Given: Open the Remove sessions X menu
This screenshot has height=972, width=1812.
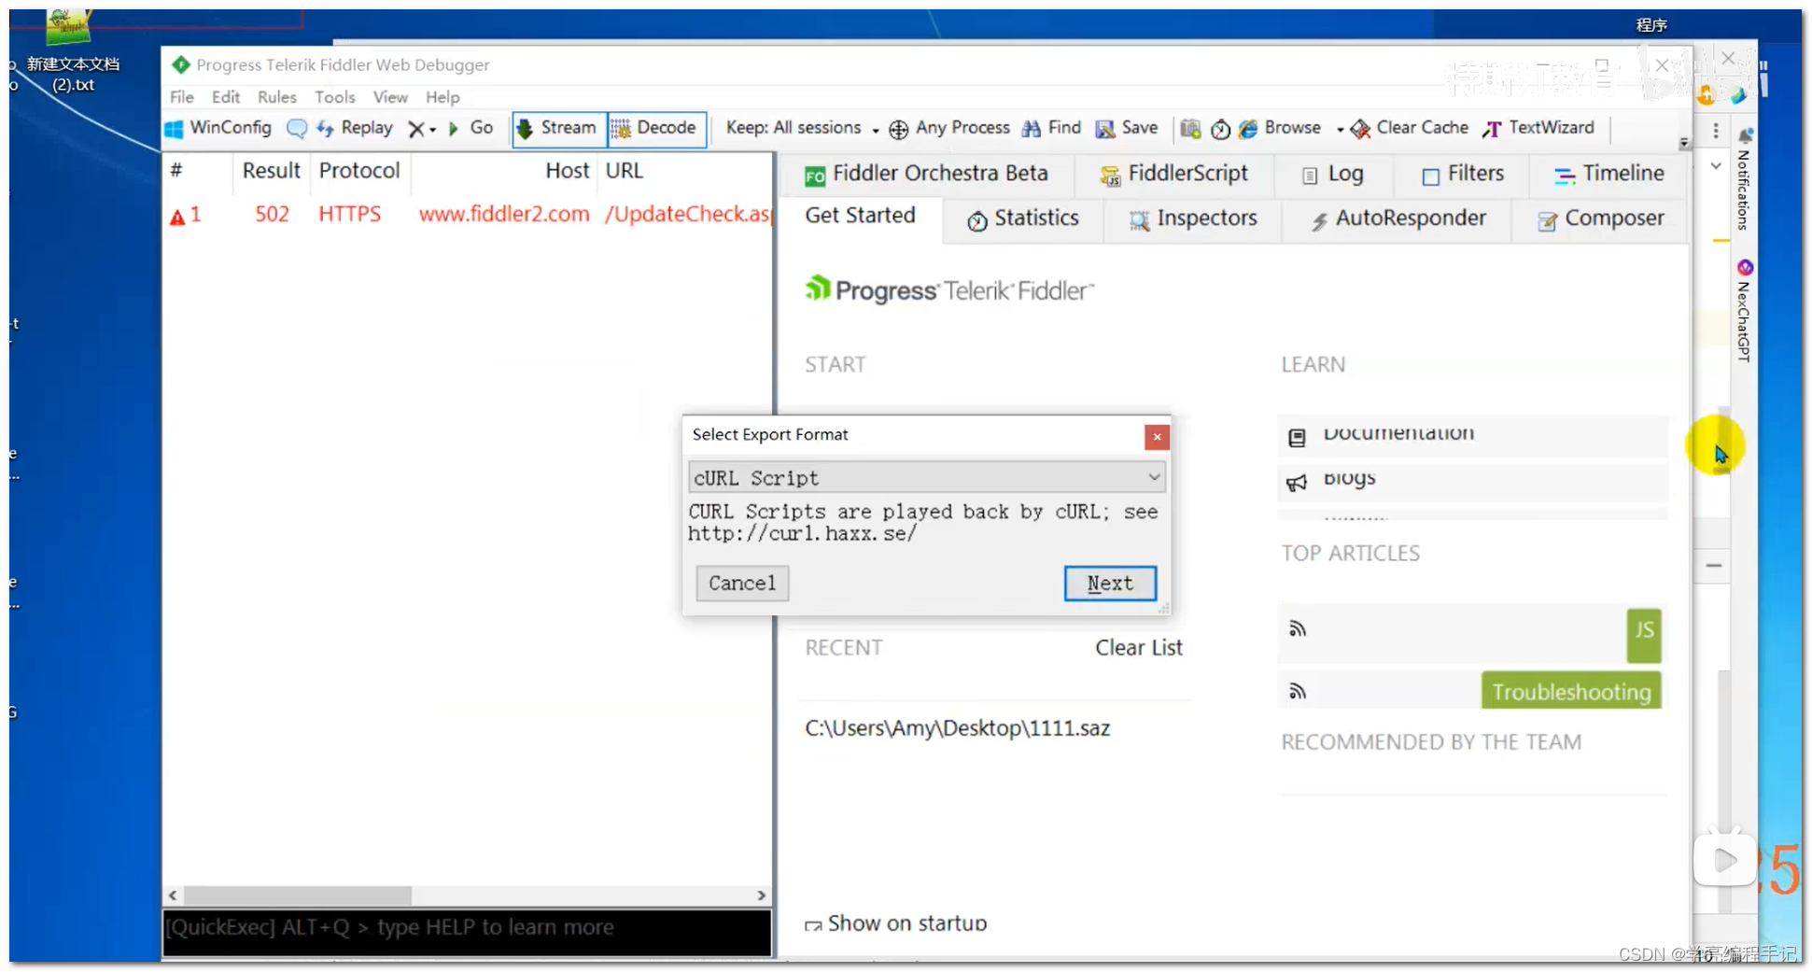Looking at the screenshot, I should (x=422, y=129).
